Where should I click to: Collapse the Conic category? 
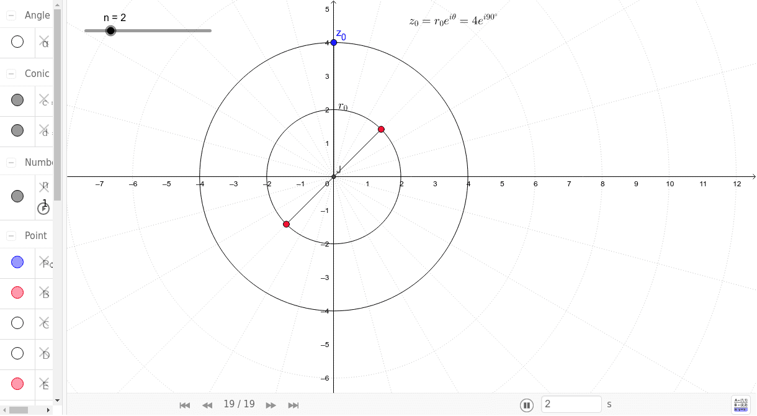(x=11, y=73)
